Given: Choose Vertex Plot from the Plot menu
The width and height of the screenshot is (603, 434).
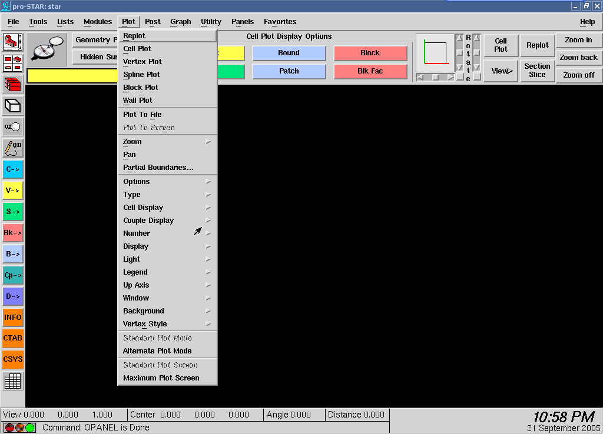Looking at the screenshot, I should 168,62.
